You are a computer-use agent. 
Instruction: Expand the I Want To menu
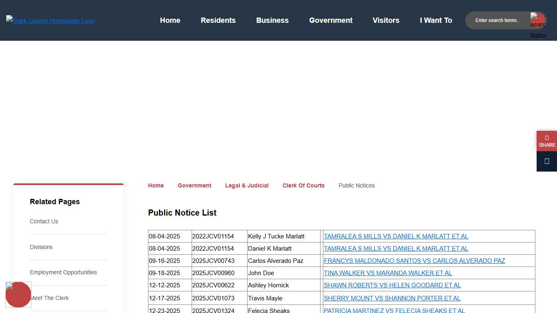click(436, 20)
